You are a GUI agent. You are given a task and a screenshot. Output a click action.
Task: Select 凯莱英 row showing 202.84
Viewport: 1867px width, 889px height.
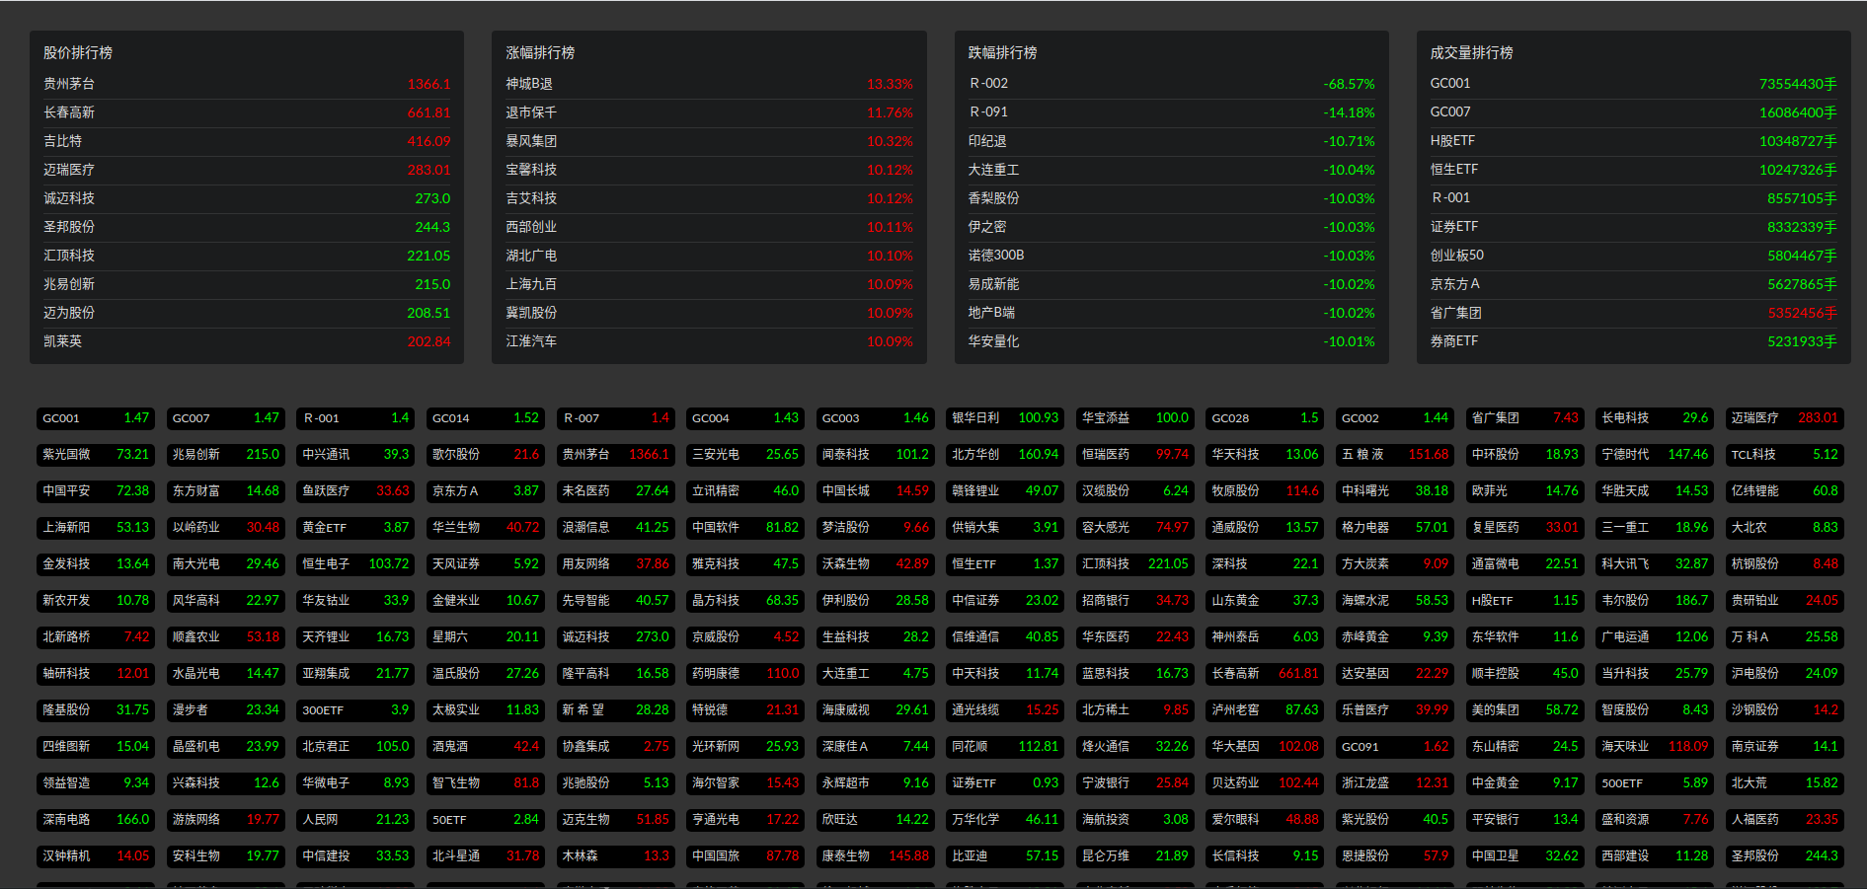247,341
